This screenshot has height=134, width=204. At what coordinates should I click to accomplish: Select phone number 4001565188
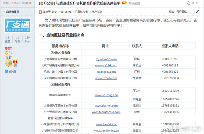170,65
